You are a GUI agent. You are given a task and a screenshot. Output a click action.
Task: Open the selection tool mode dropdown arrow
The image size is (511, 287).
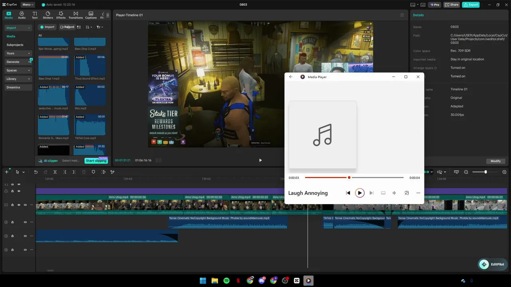[24, 172]
